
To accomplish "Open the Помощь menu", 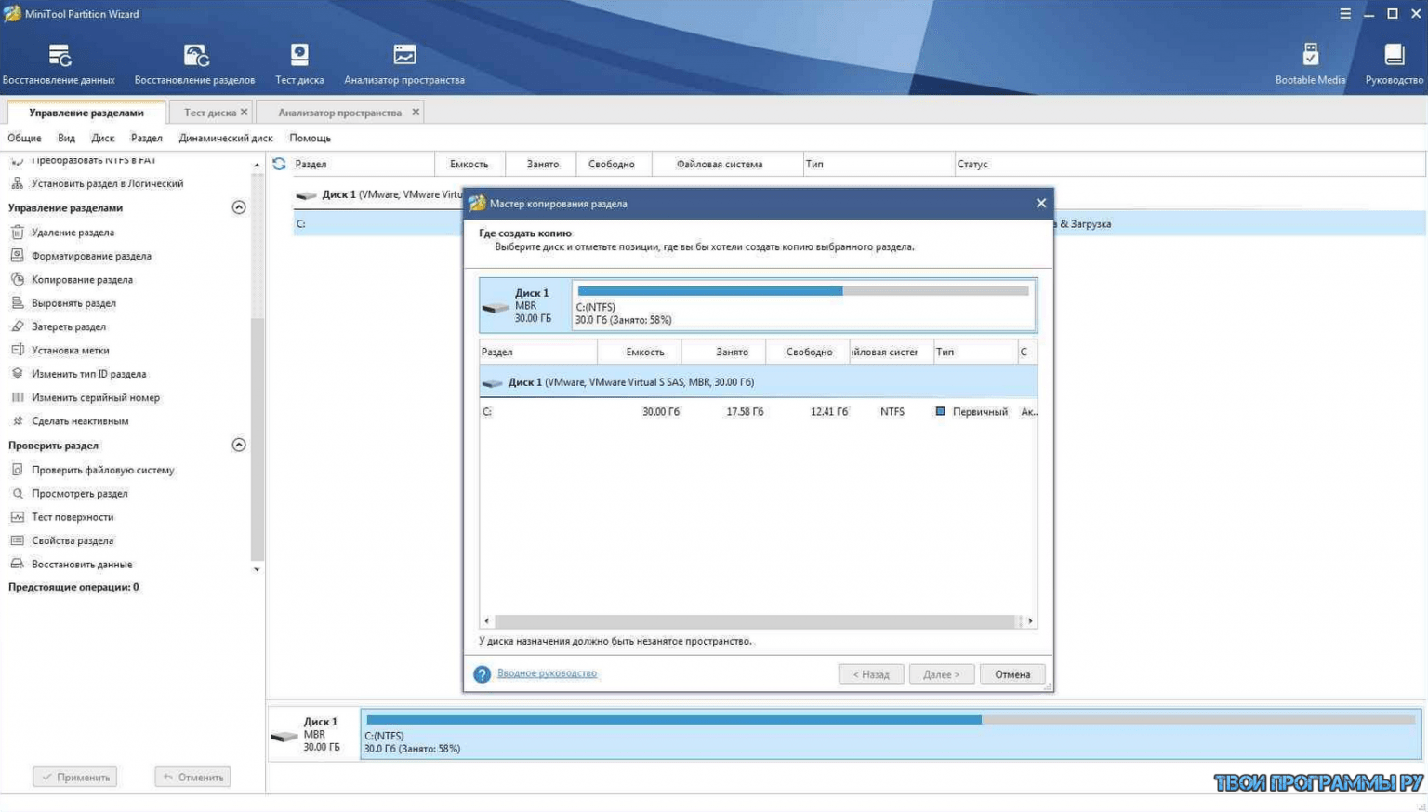I will tap(310, 138).
